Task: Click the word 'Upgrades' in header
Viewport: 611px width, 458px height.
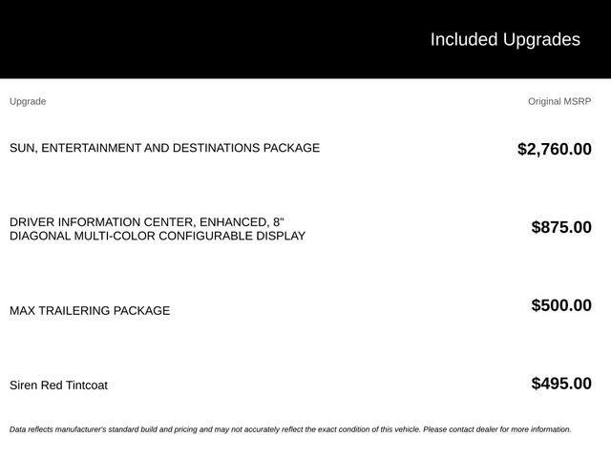Action: [x=541, y=40]
